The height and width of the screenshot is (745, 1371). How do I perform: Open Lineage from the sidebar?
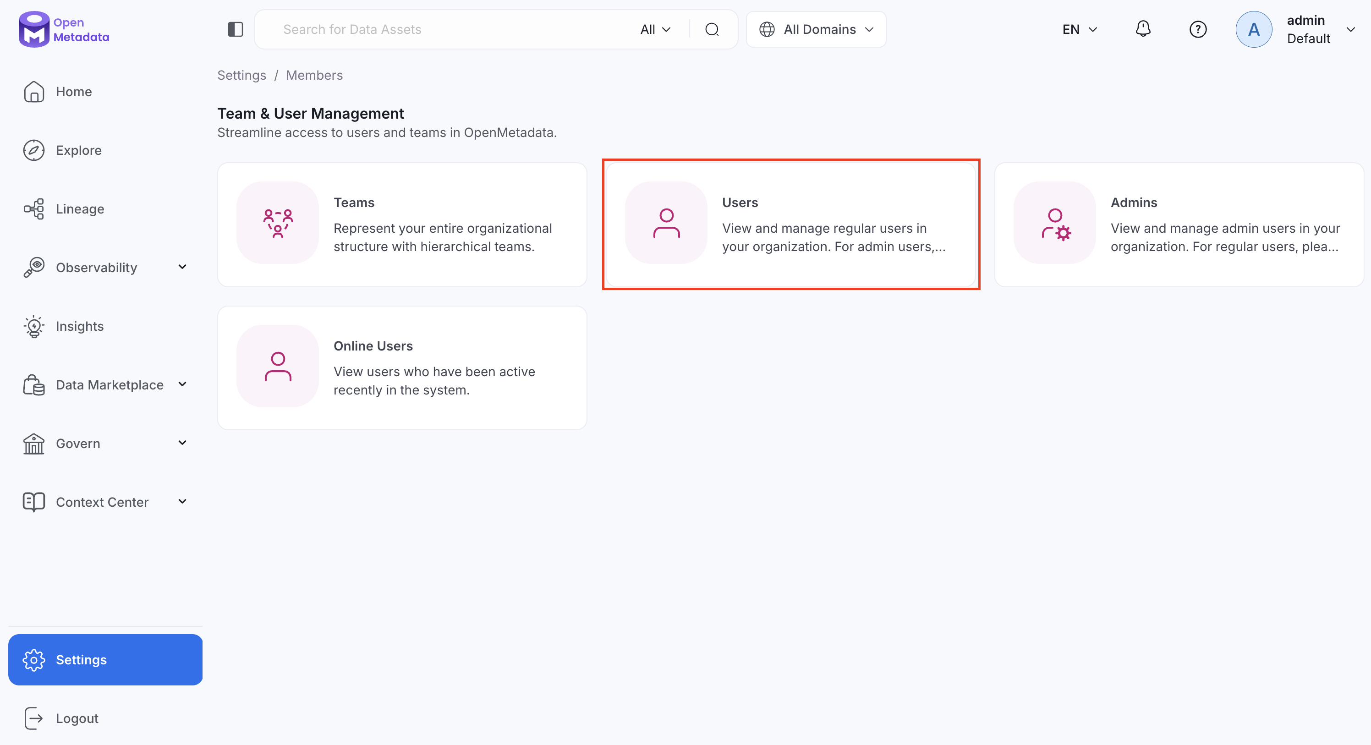(105, 208)
